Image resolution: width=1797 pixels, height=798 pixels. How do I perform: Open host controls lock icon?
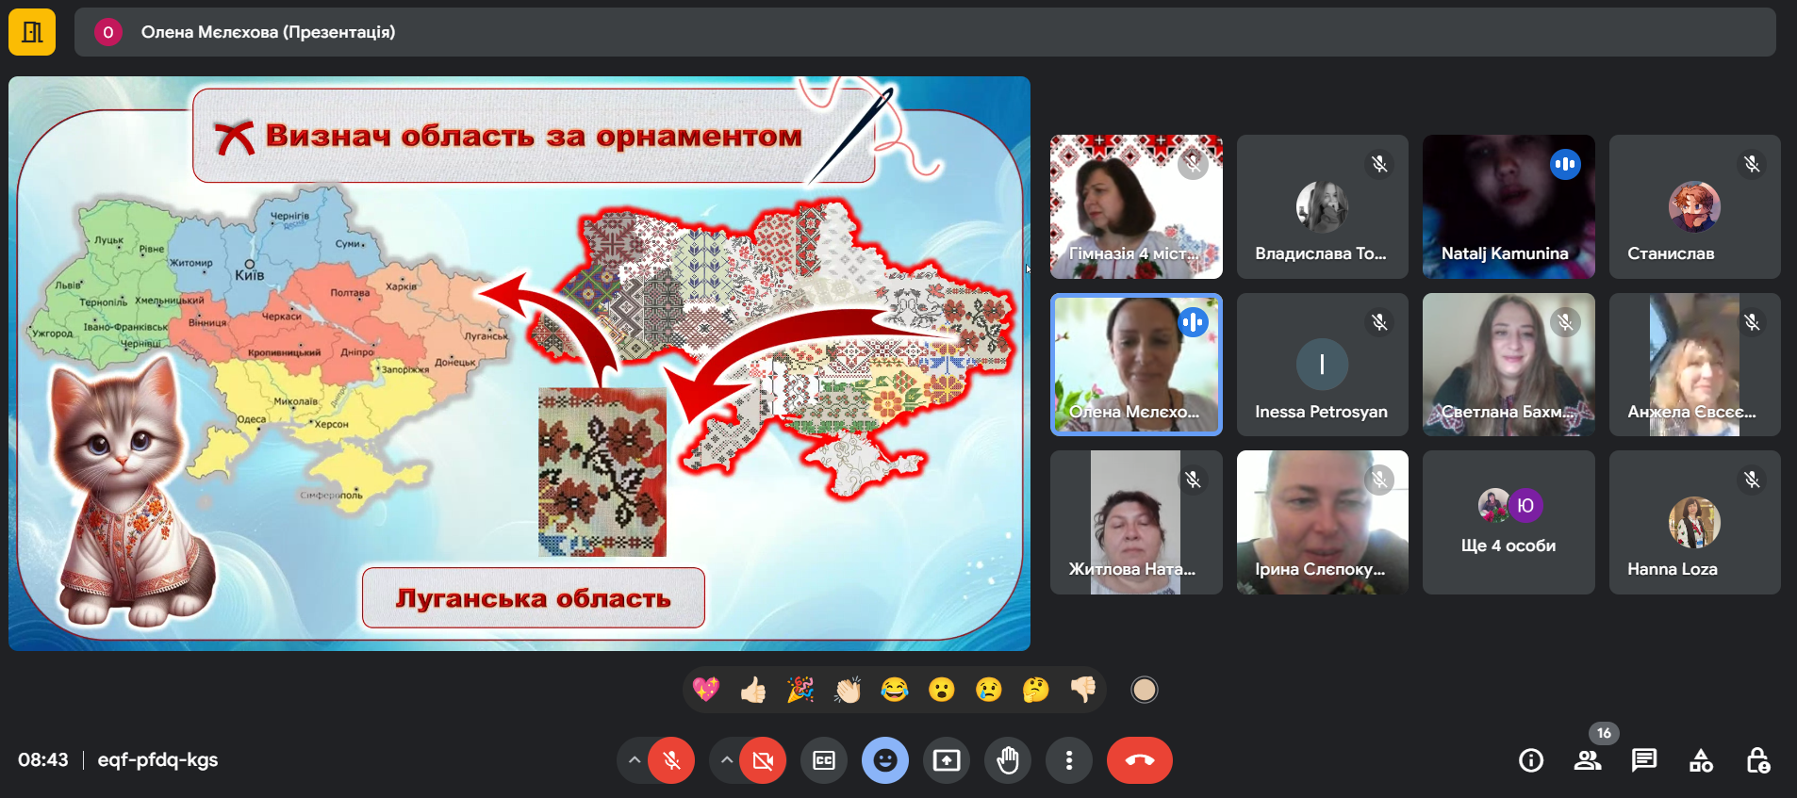(x=1757, y=760)
